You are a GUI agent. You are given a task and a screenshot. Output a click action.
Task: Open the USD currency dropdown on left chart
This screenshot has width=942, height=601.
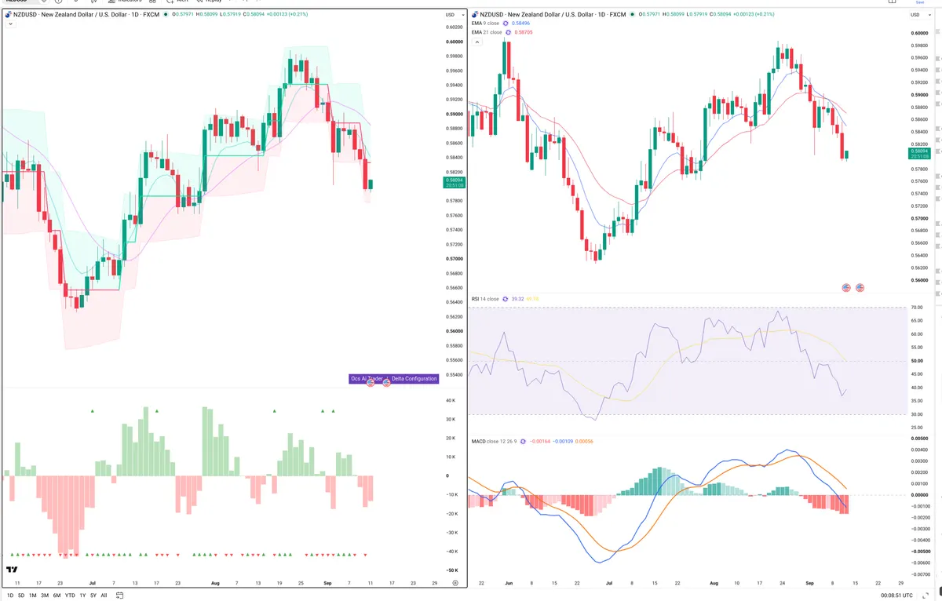pyautogui.click(x=453, y=14)
